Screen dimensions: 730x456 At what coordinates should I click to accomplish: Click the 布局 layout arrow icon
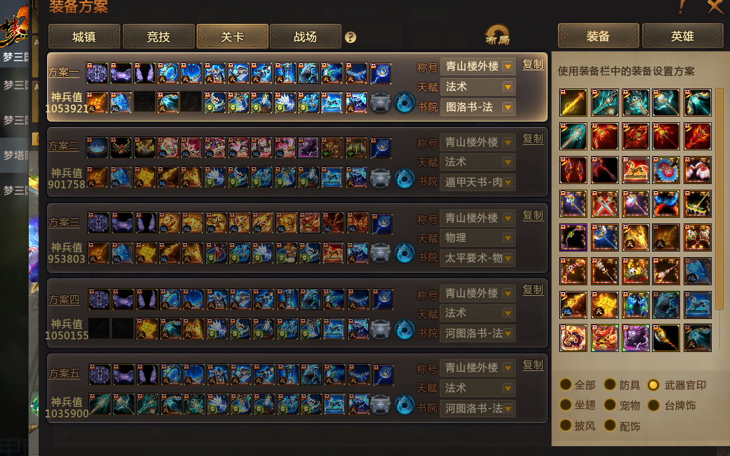[497, 35]
